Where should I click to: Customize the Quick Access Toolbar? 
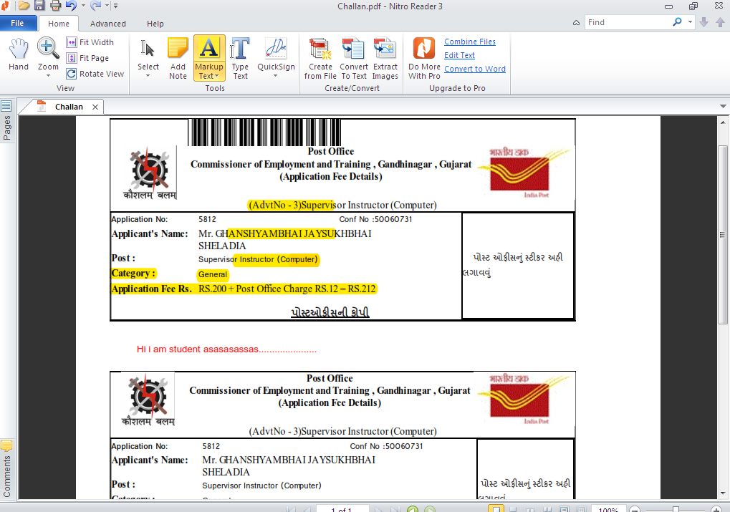pyautogui.click(x=115, y=6)
